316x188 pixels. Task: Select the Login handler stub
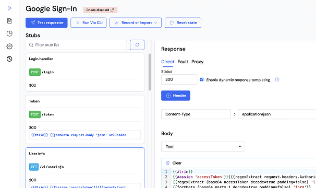click(x=85, y=72)
